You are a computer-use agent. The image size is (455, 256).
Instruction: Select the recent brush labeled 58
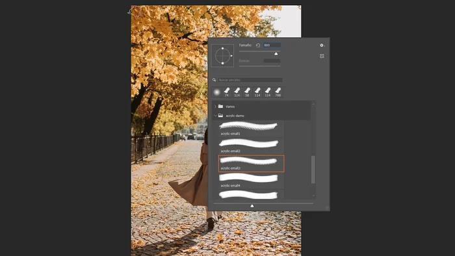click(x=247, y=92)
